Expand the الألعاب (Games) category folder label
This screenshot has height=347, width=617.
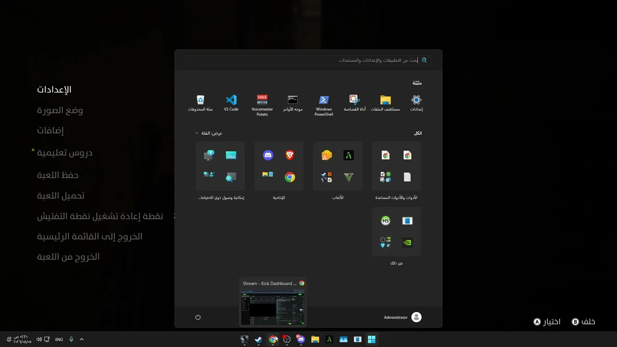[x=337, y=198]
